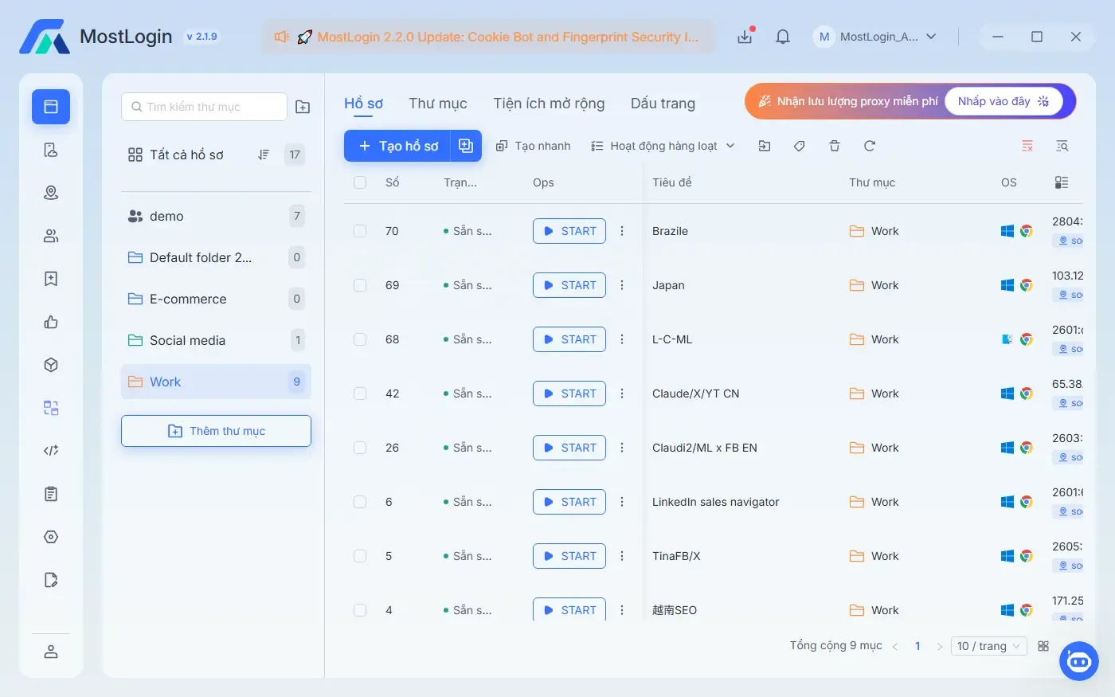The image size is (1115, 697).
Task: Click the move-to-folder toolbar icon
Action: click(765, 146)
